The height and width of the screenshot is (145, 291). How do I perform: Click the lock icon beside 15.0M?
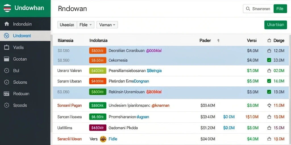coord(269,128)
